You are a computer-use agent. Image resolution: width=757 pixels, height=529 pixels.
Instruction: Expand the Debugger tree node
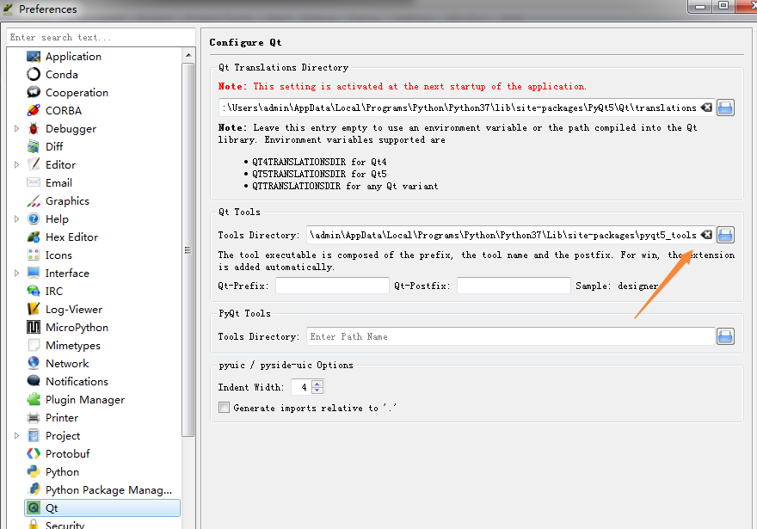(16, 129)
